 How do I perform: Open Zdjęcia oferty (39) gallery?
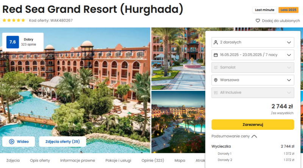(62, 142)
